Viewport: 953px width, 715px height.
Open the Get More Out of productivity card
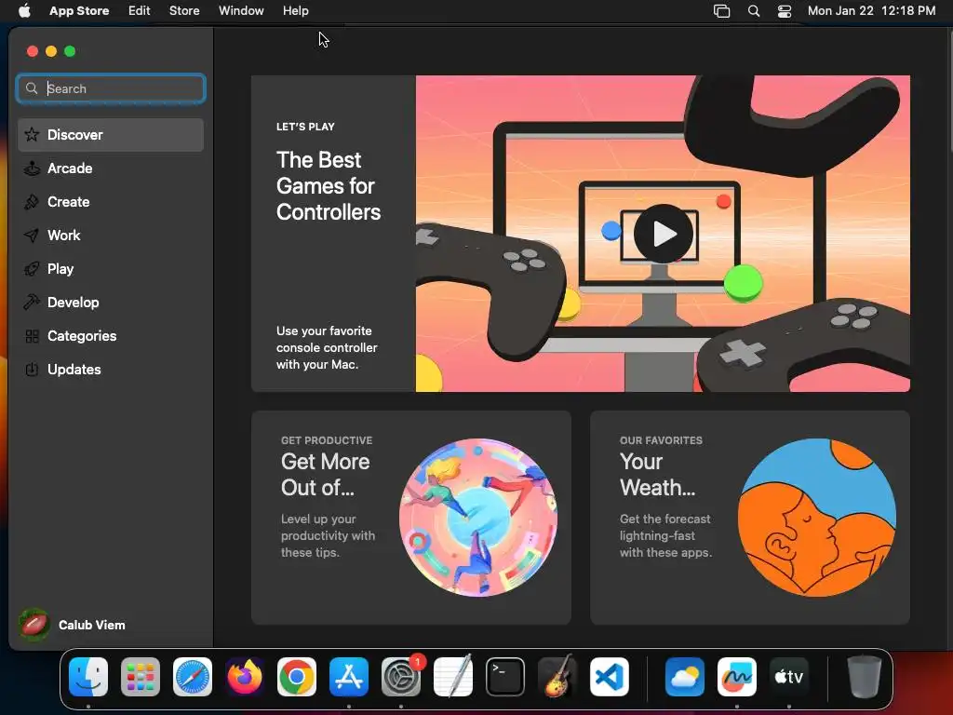(410, 518)
